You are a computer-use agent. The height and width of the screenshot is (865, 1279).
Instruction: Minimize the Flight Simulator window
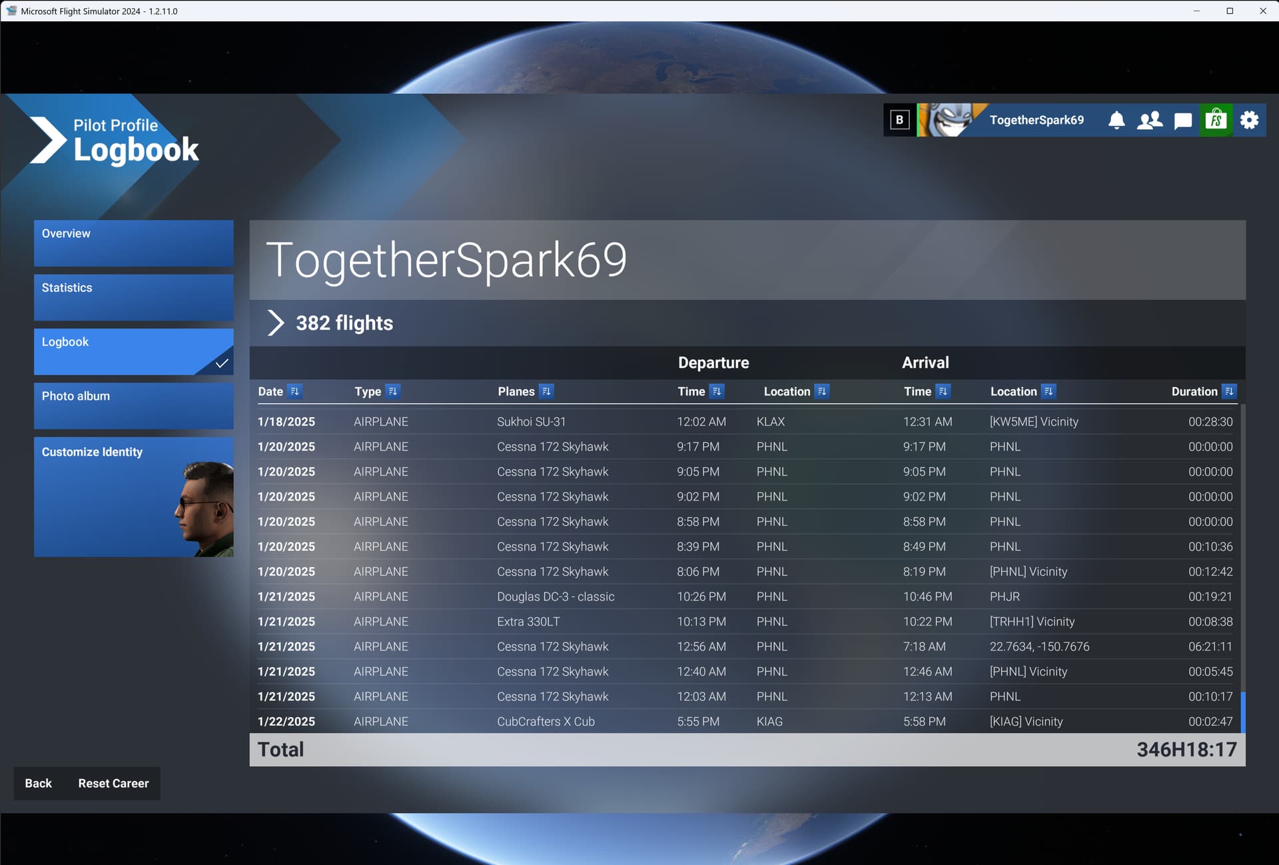tap(1196, 11)
